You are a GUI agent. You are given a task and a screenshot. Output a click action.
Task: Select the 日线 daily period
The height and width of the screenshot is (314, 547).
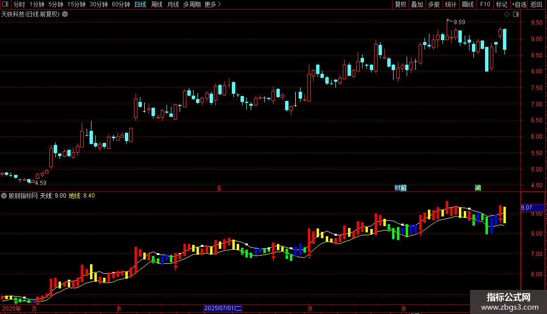(140, 4)
